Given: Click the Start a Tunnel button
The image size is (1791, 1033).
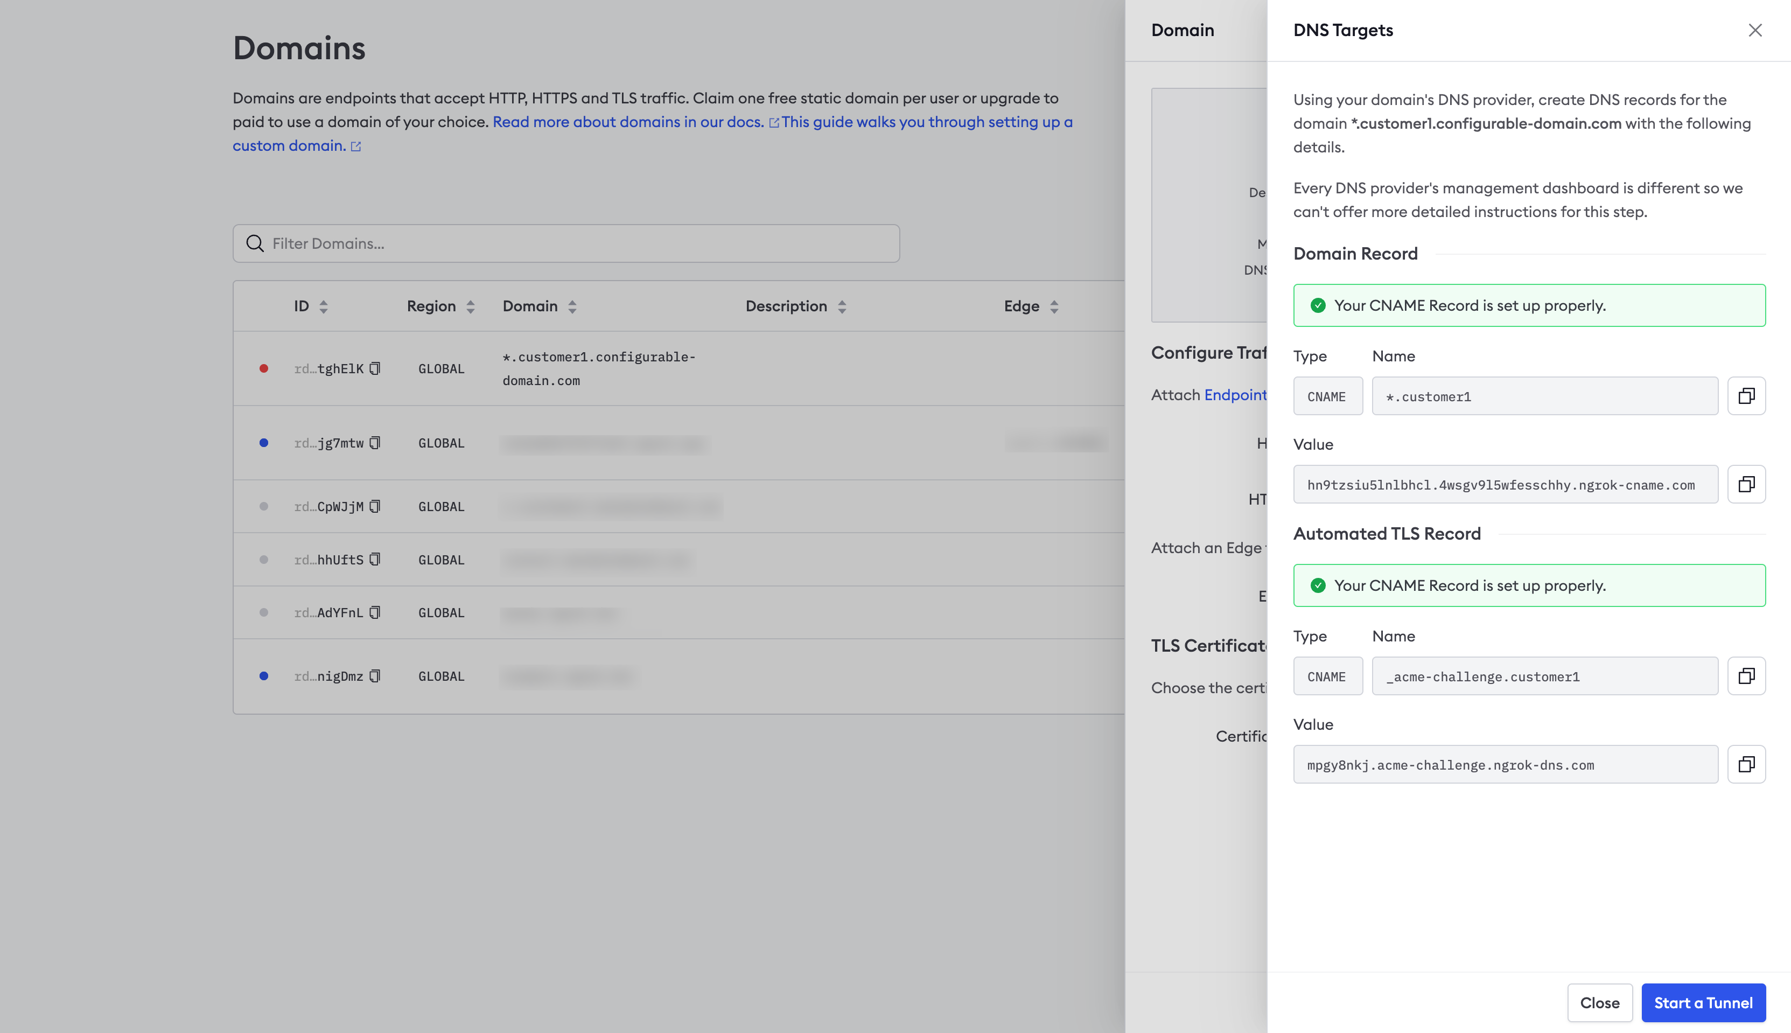Looking at the screenshot, I should [1702, 1002].
